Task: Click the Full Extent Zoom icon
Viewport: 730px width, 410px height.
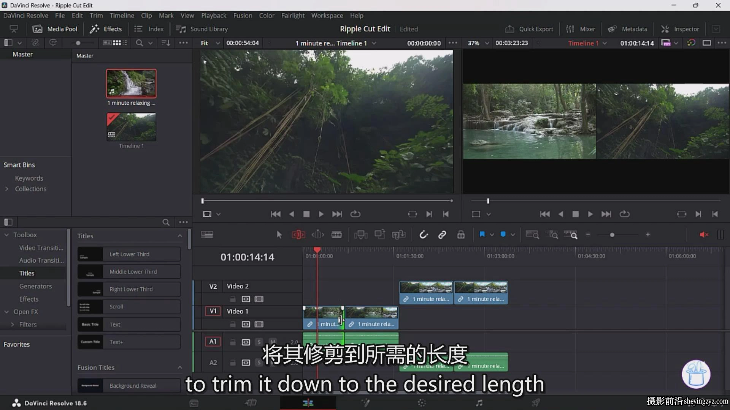Action: point(532,235)
